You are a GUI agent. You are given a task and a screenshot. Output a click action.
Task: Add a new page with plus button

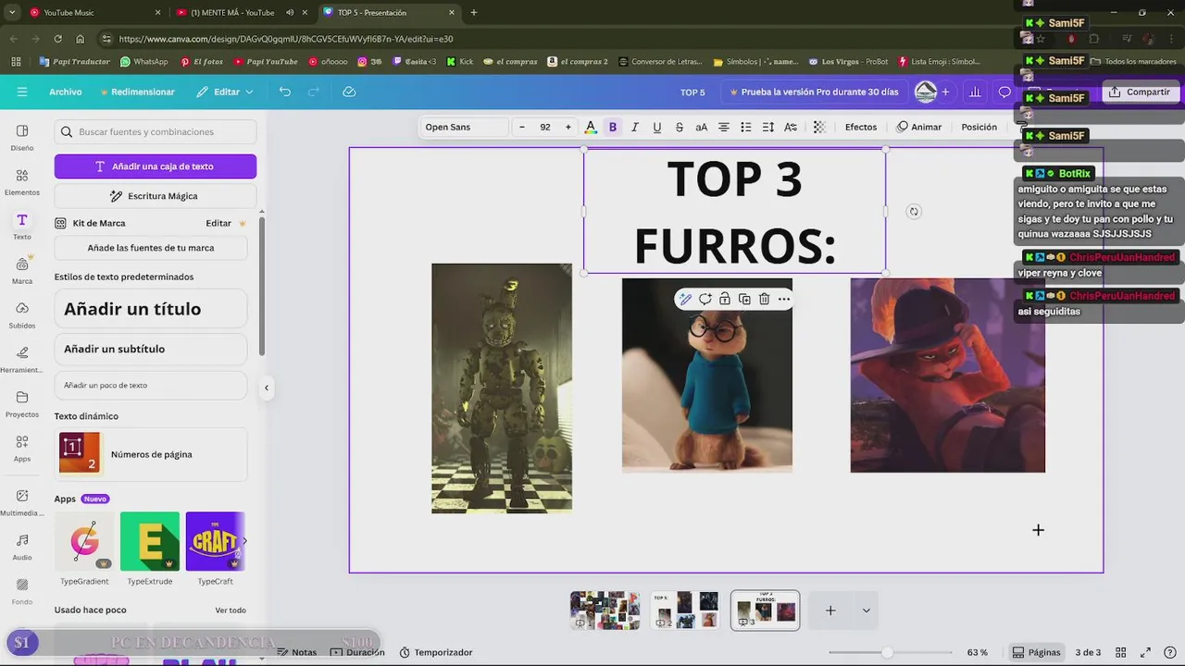coord(830,610)
